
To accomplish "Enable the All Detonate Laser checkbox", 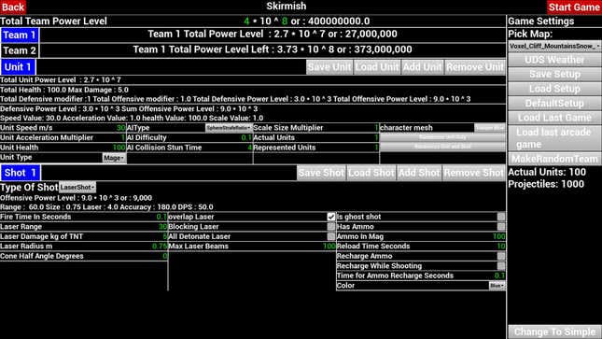I will pos(331,236).
